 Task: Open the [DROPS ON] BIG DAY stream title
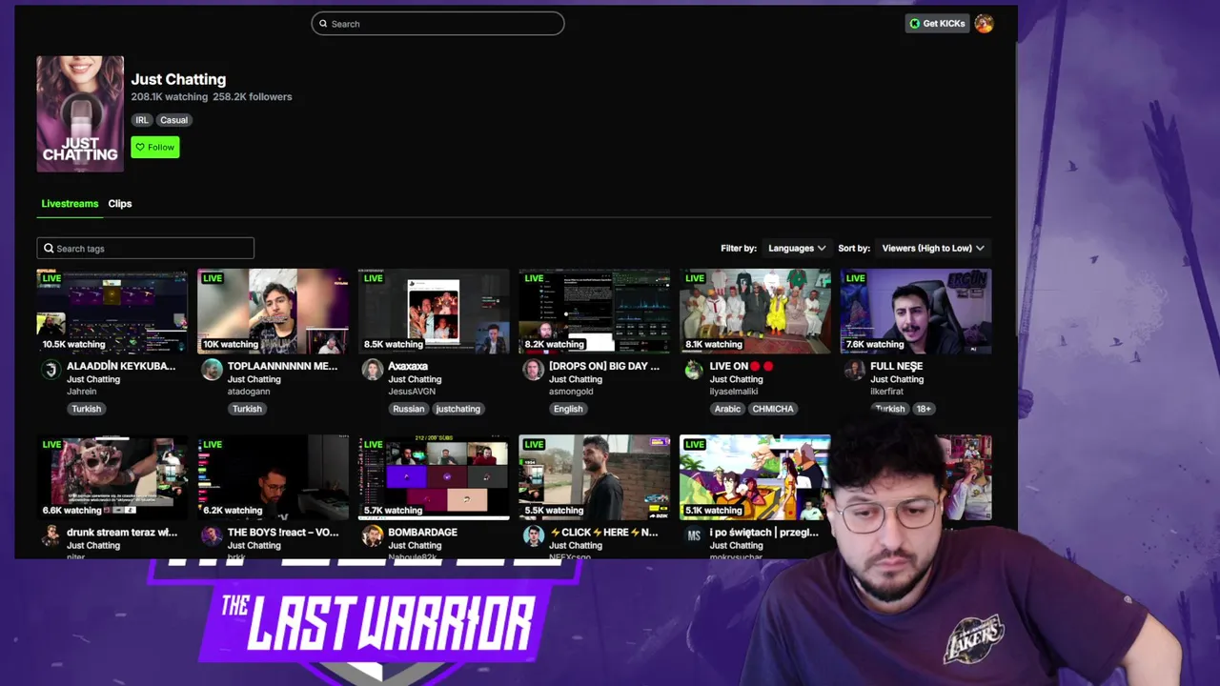604,366
